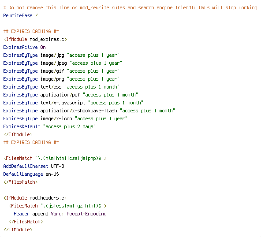
Task: Click the image/png expires rule
Action: tap(61, 79)
